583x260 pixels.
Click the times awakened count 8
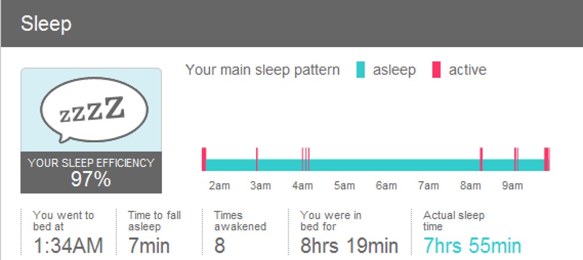point(220,246)
